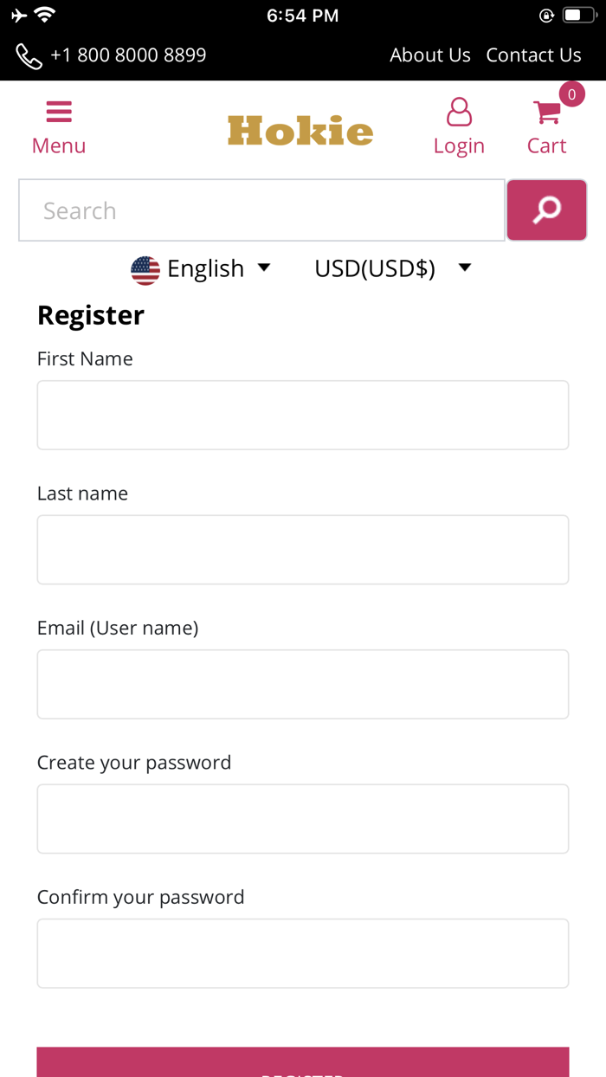Select the Confirm your password field
The width and height of the screenshot is (606, 1077).
[x=303, y=953]
